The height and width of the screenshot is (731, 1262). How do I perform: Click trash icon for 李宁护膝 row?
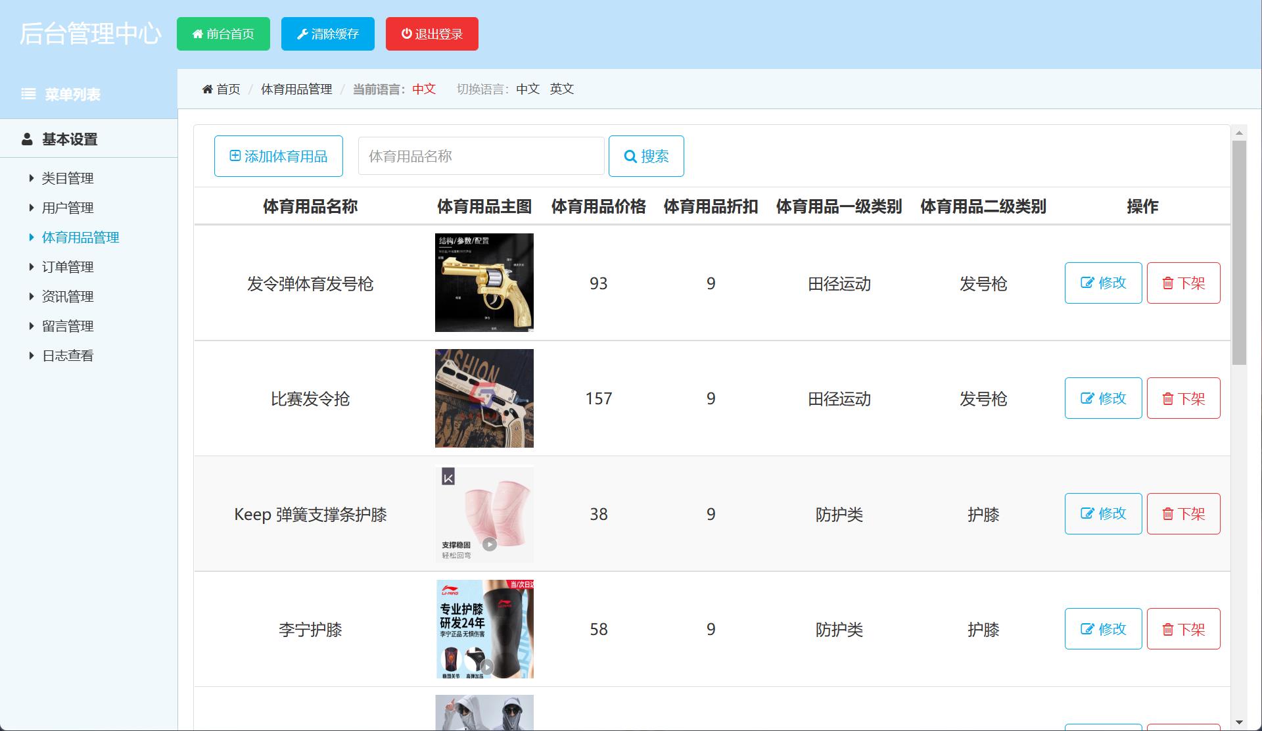(1167, 630)
